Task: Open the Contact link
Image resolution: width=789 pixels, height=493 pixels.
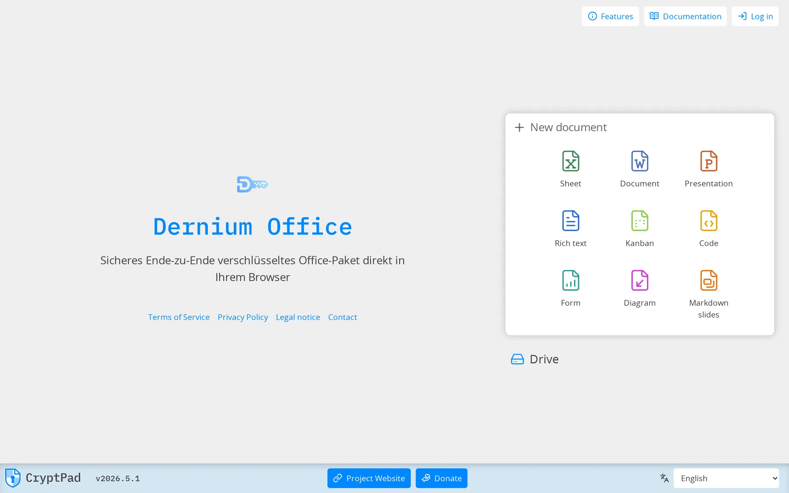Action: tap(342, 317)
